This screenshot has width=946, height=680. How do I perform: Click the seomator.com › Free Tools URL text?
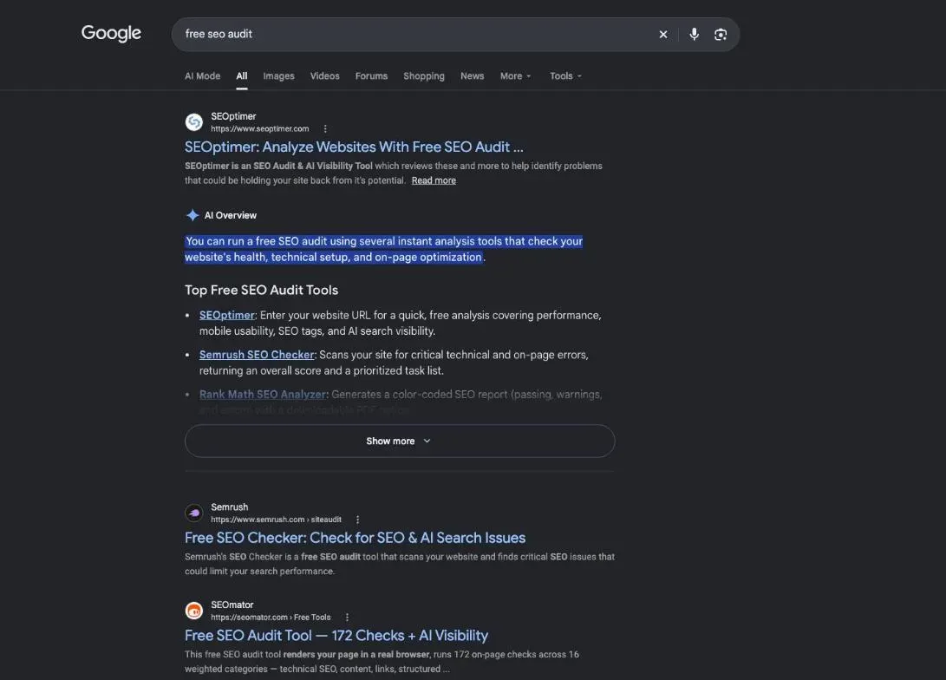tap(271, 618)
